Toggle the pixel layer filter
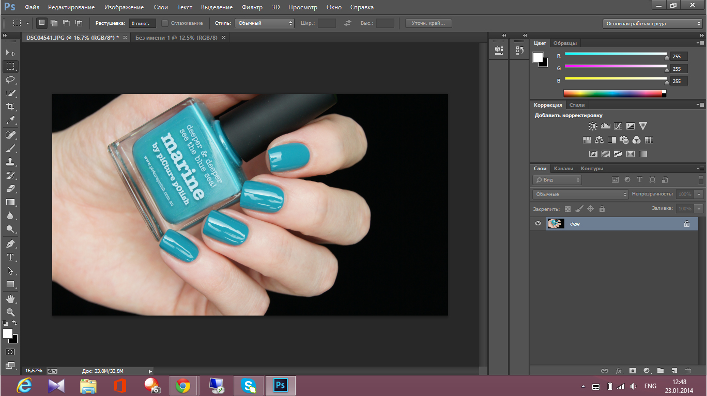 615,180
